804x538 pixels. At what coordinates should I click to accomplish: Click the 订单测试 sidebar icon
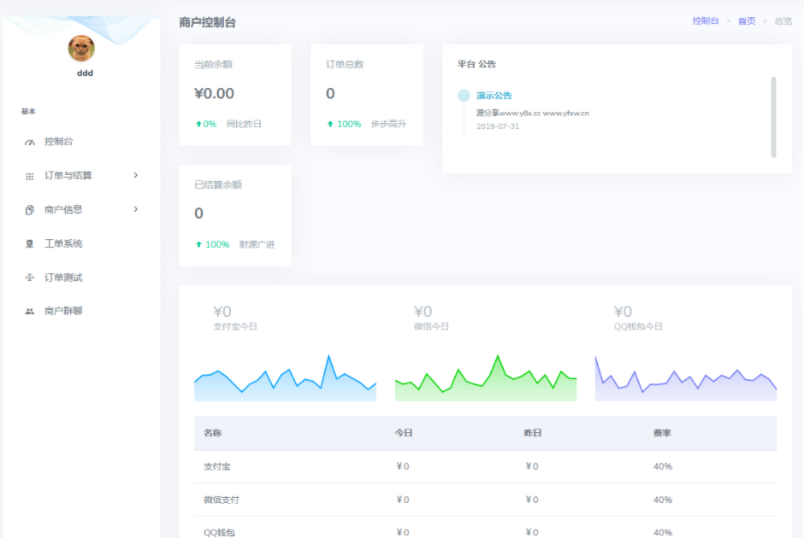pyautogui.click(x=30, y=278)
